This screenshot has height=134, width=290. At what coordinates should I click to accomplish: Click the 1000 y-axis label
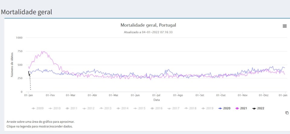(19, 38)
